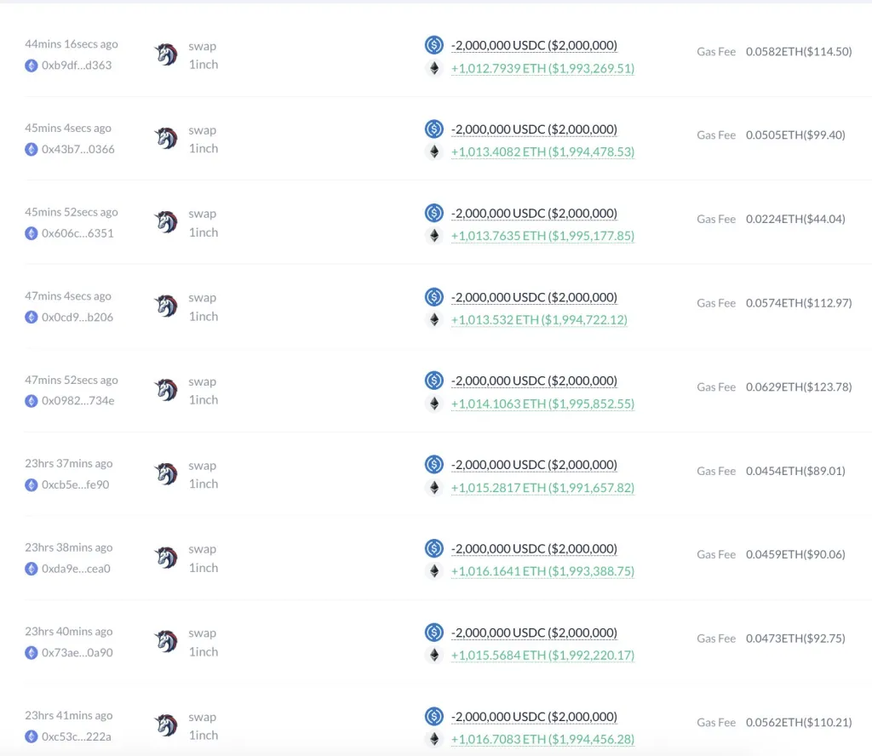This screenshot has width=872, height=756.
Task: Open transaction 0x0cd9...b206 details
Action: (x=77, y=318)
